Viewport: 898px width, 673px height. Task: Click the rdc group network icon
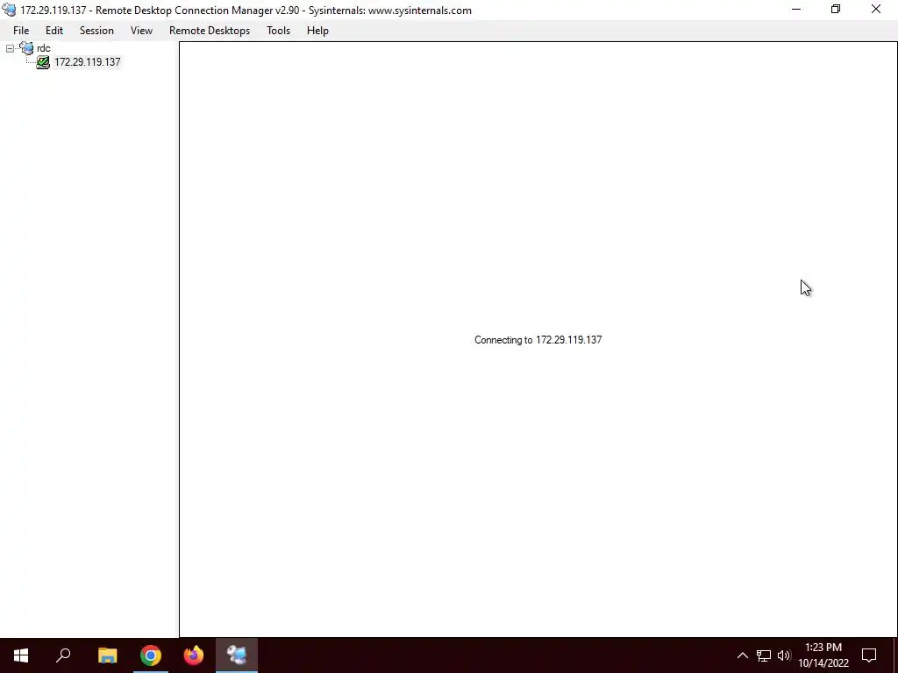(x=26, y=48)
